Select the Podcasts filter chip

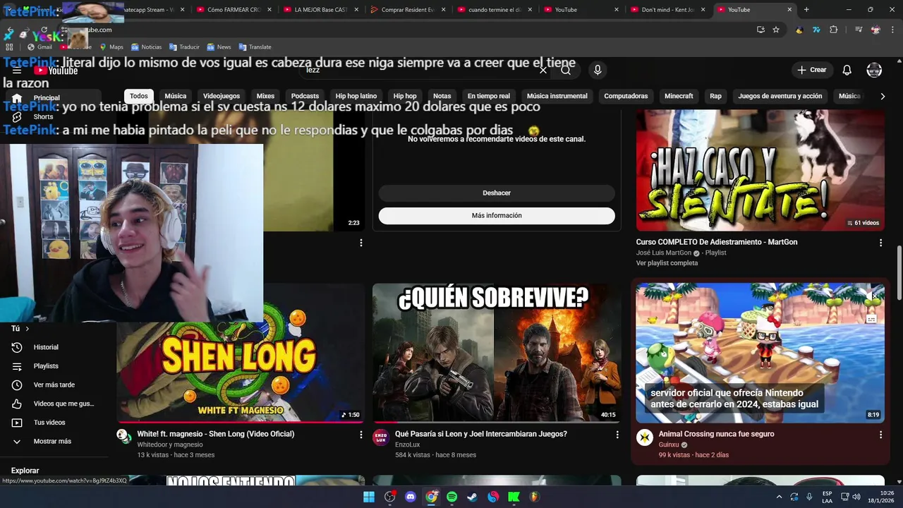(305, 96)
